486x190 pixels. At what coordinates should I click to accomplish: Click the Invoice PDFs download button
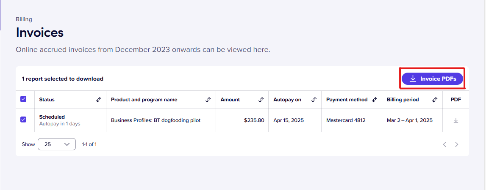(432, 79)
